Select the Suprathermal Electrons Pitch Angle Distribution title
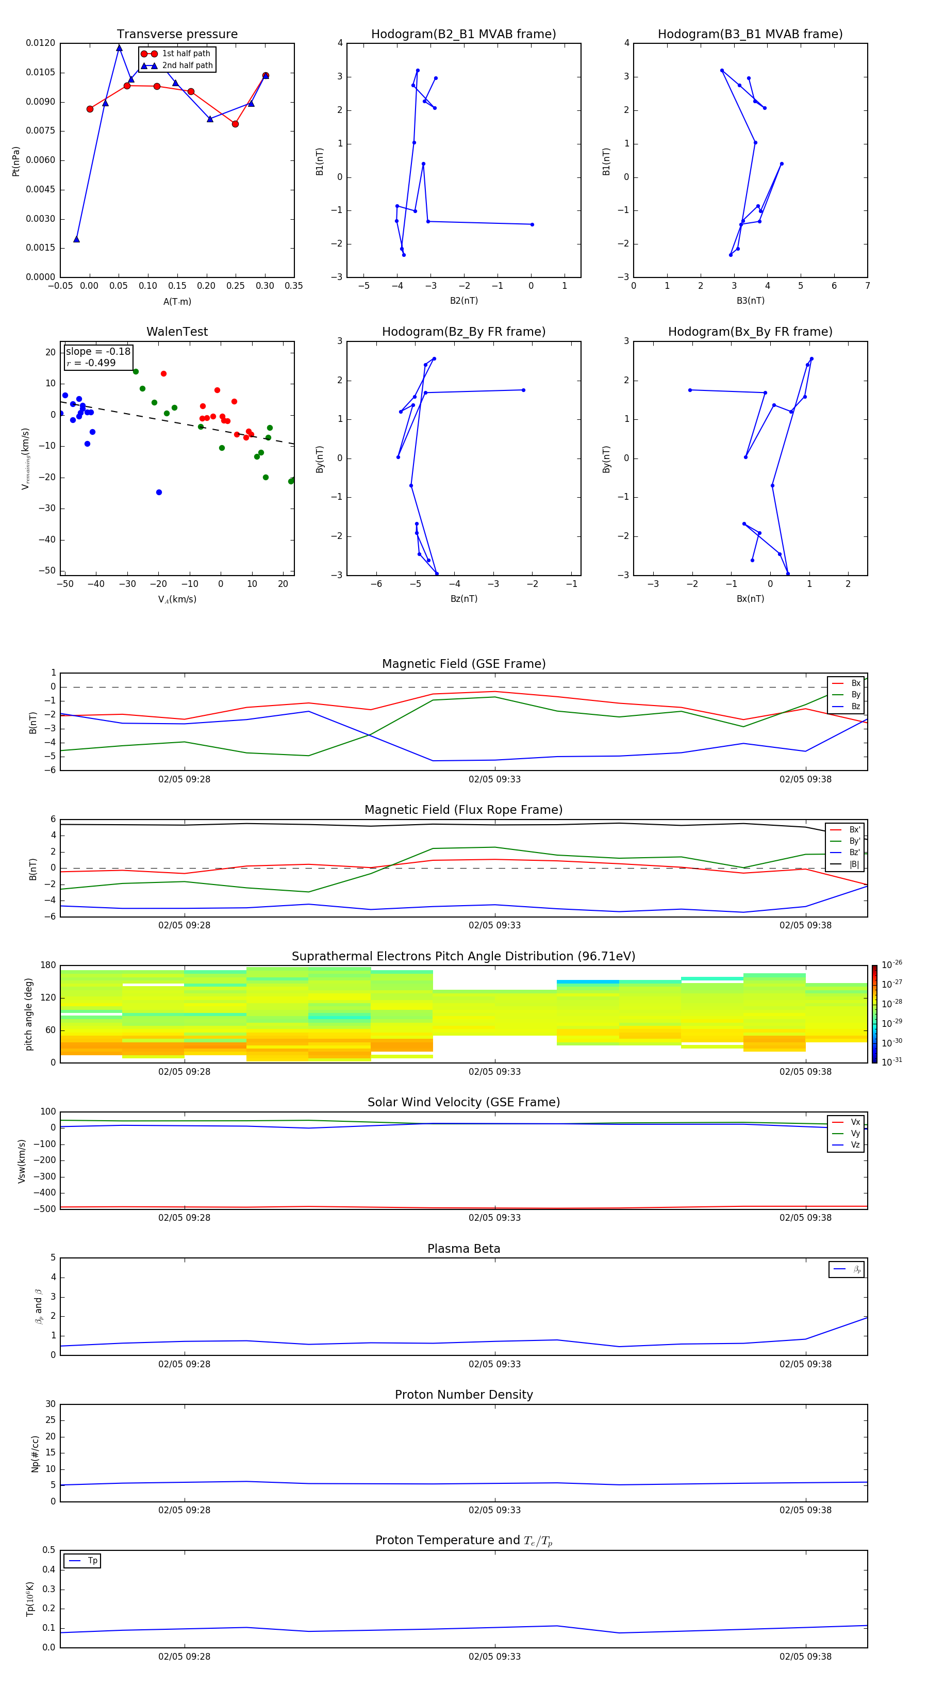 (x=463, y=957)
